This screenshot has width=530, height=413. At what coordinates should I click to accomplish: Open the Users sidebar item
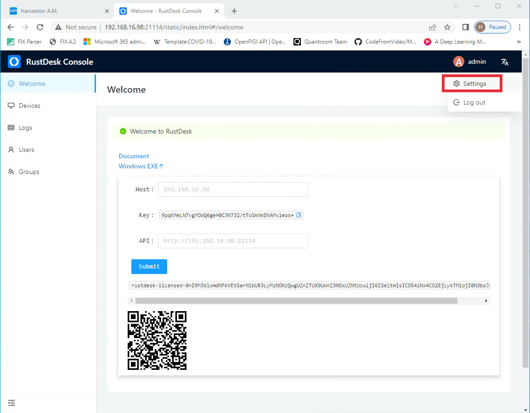(x=48, y=150)
